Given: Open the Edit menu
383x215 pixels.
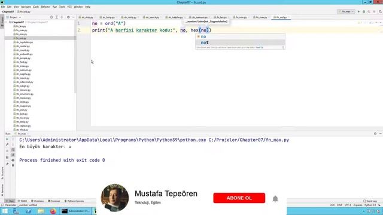Looking at the screenshot, I should pyautogui.click(x=10, y=7).
